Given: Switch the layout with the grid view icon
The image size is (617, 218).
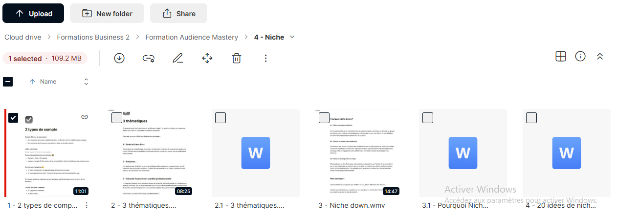Looking at the screenshot, I should tap(561, 56).
